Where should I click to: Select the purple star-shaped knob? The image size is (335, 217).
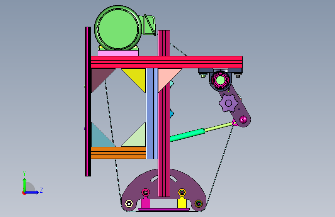tap(228, 103)
